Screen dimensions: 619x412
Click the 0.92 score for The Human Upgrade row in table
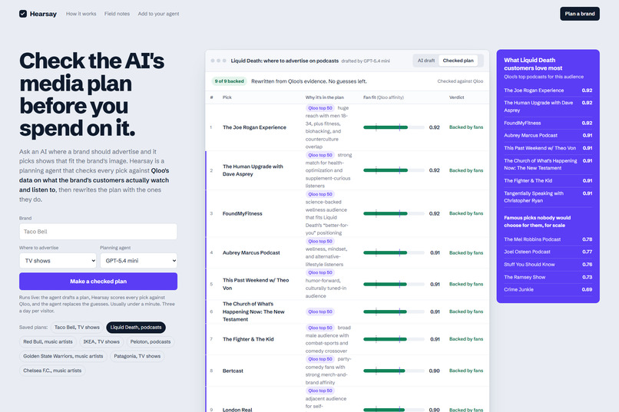(434, 170)
